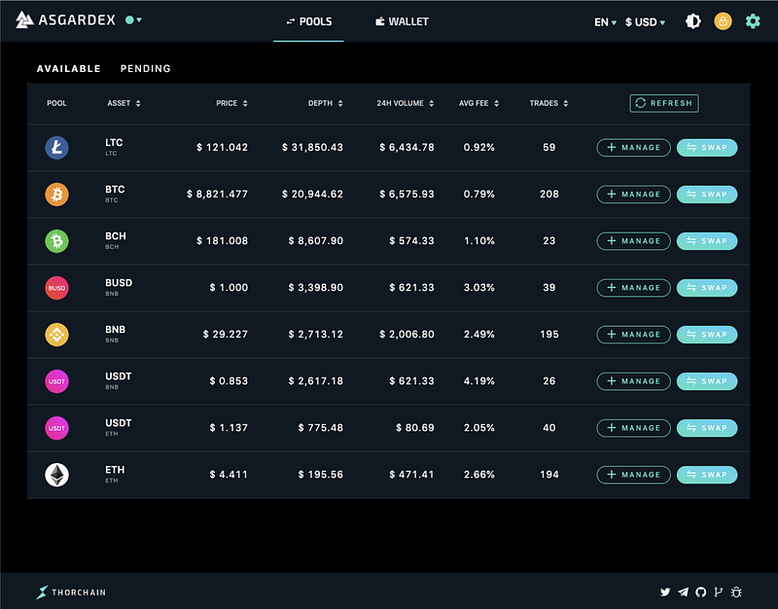Switch to the Pools tab
778x609 pixels.
[x=308, y=21]
